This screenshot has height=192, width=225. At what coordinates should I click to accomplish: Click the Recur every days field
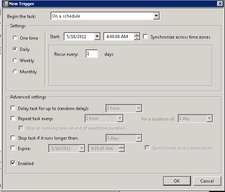pos(92,54)
